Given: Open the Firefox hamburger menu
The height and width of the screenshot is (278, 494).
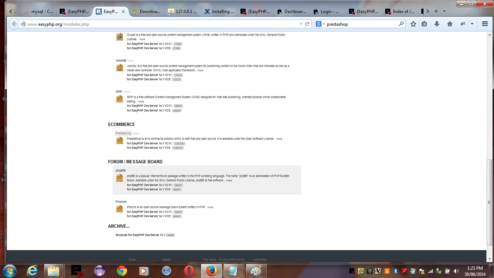Looking at the screenshot, I should 485,24.
